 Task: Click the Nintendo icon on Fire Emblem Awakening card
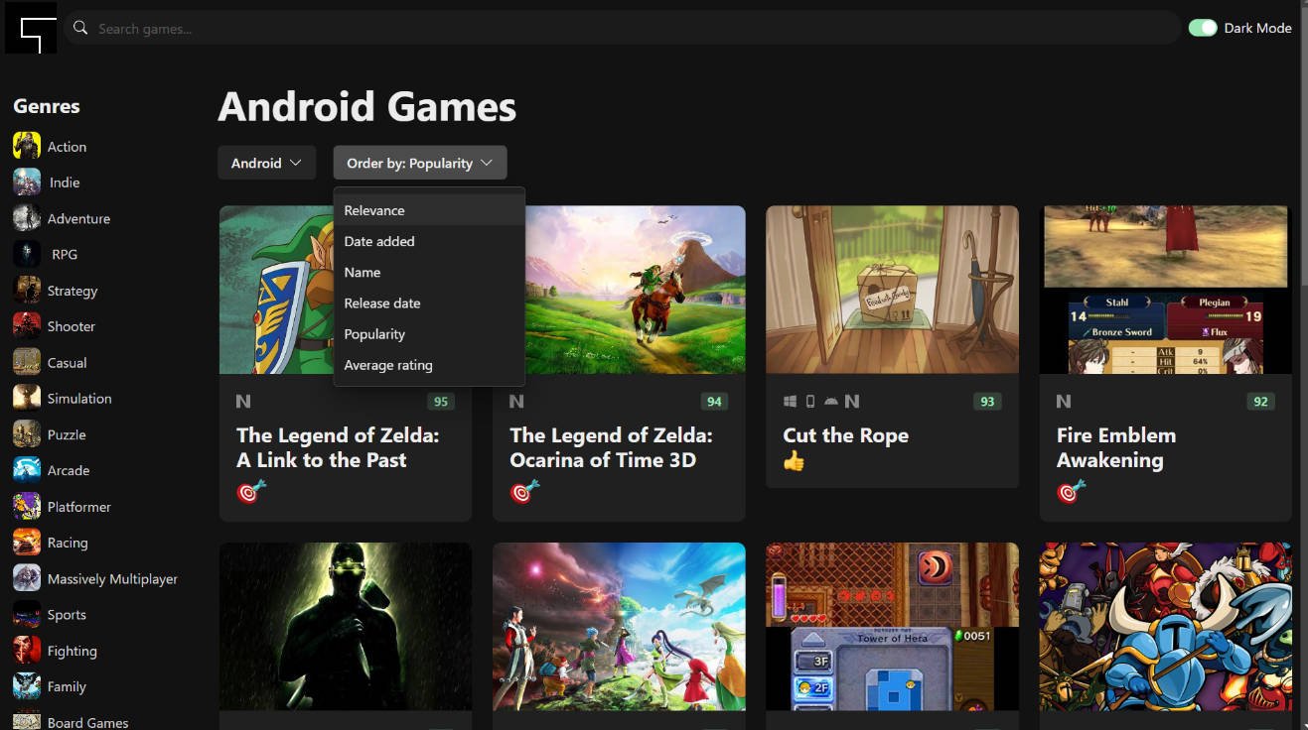pos(1063,402)
